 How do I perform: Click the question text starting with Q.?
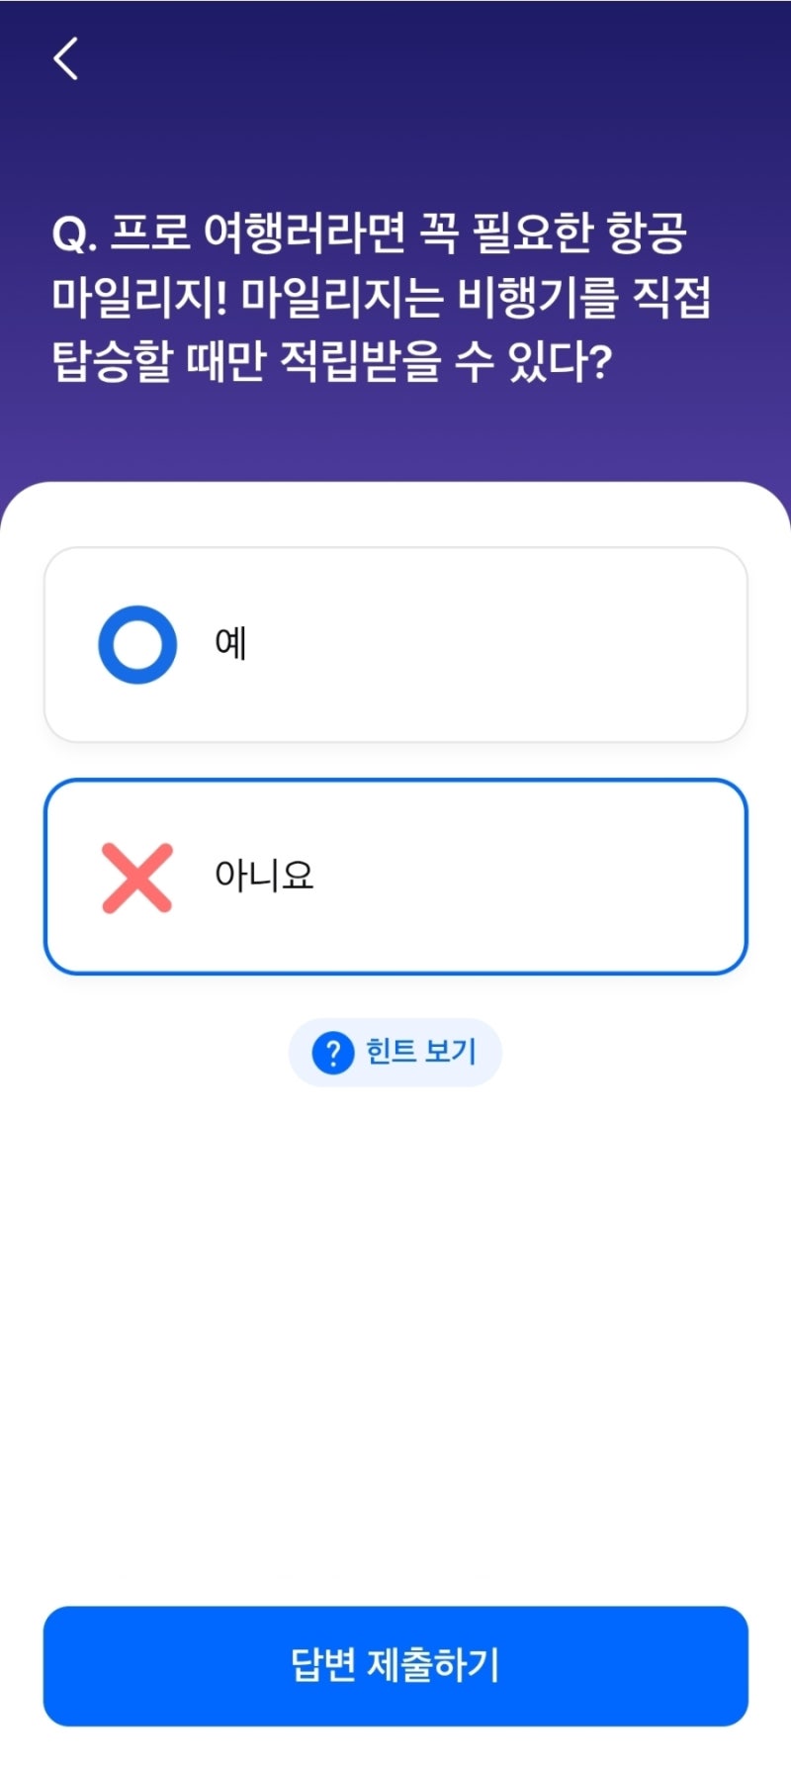tap(382, 297)
